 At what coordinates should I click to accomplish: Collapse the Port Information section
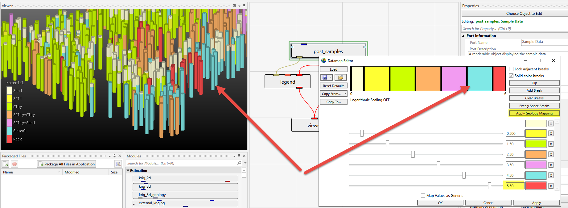point(463,36)
